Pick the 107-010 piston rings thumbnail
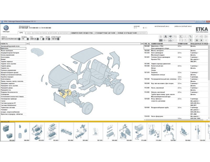The height and width of the screenshot is (162, 210). (99, 130)
